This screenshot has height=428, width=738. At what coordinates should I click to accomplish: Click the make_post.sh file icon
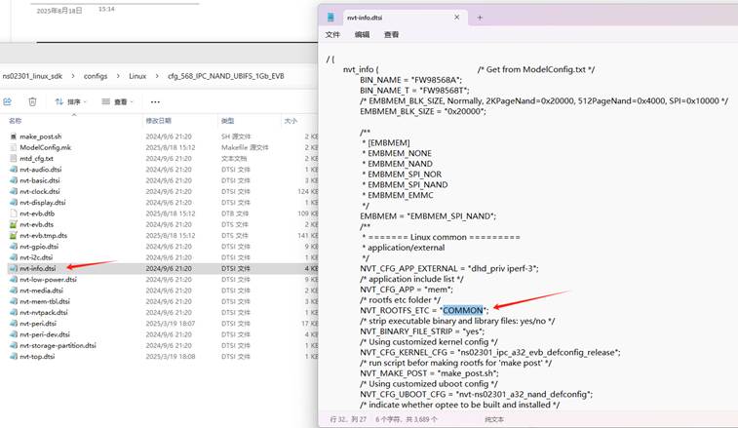click(x=14, y=136)
